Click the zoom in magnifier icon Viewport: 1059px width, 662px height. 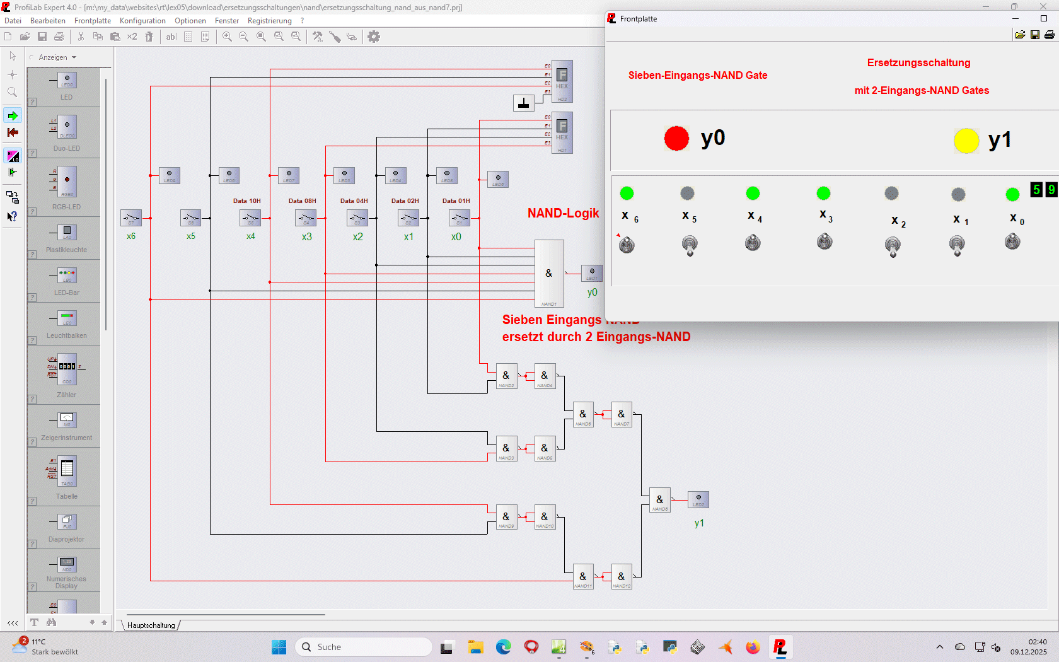coord(227,37)
